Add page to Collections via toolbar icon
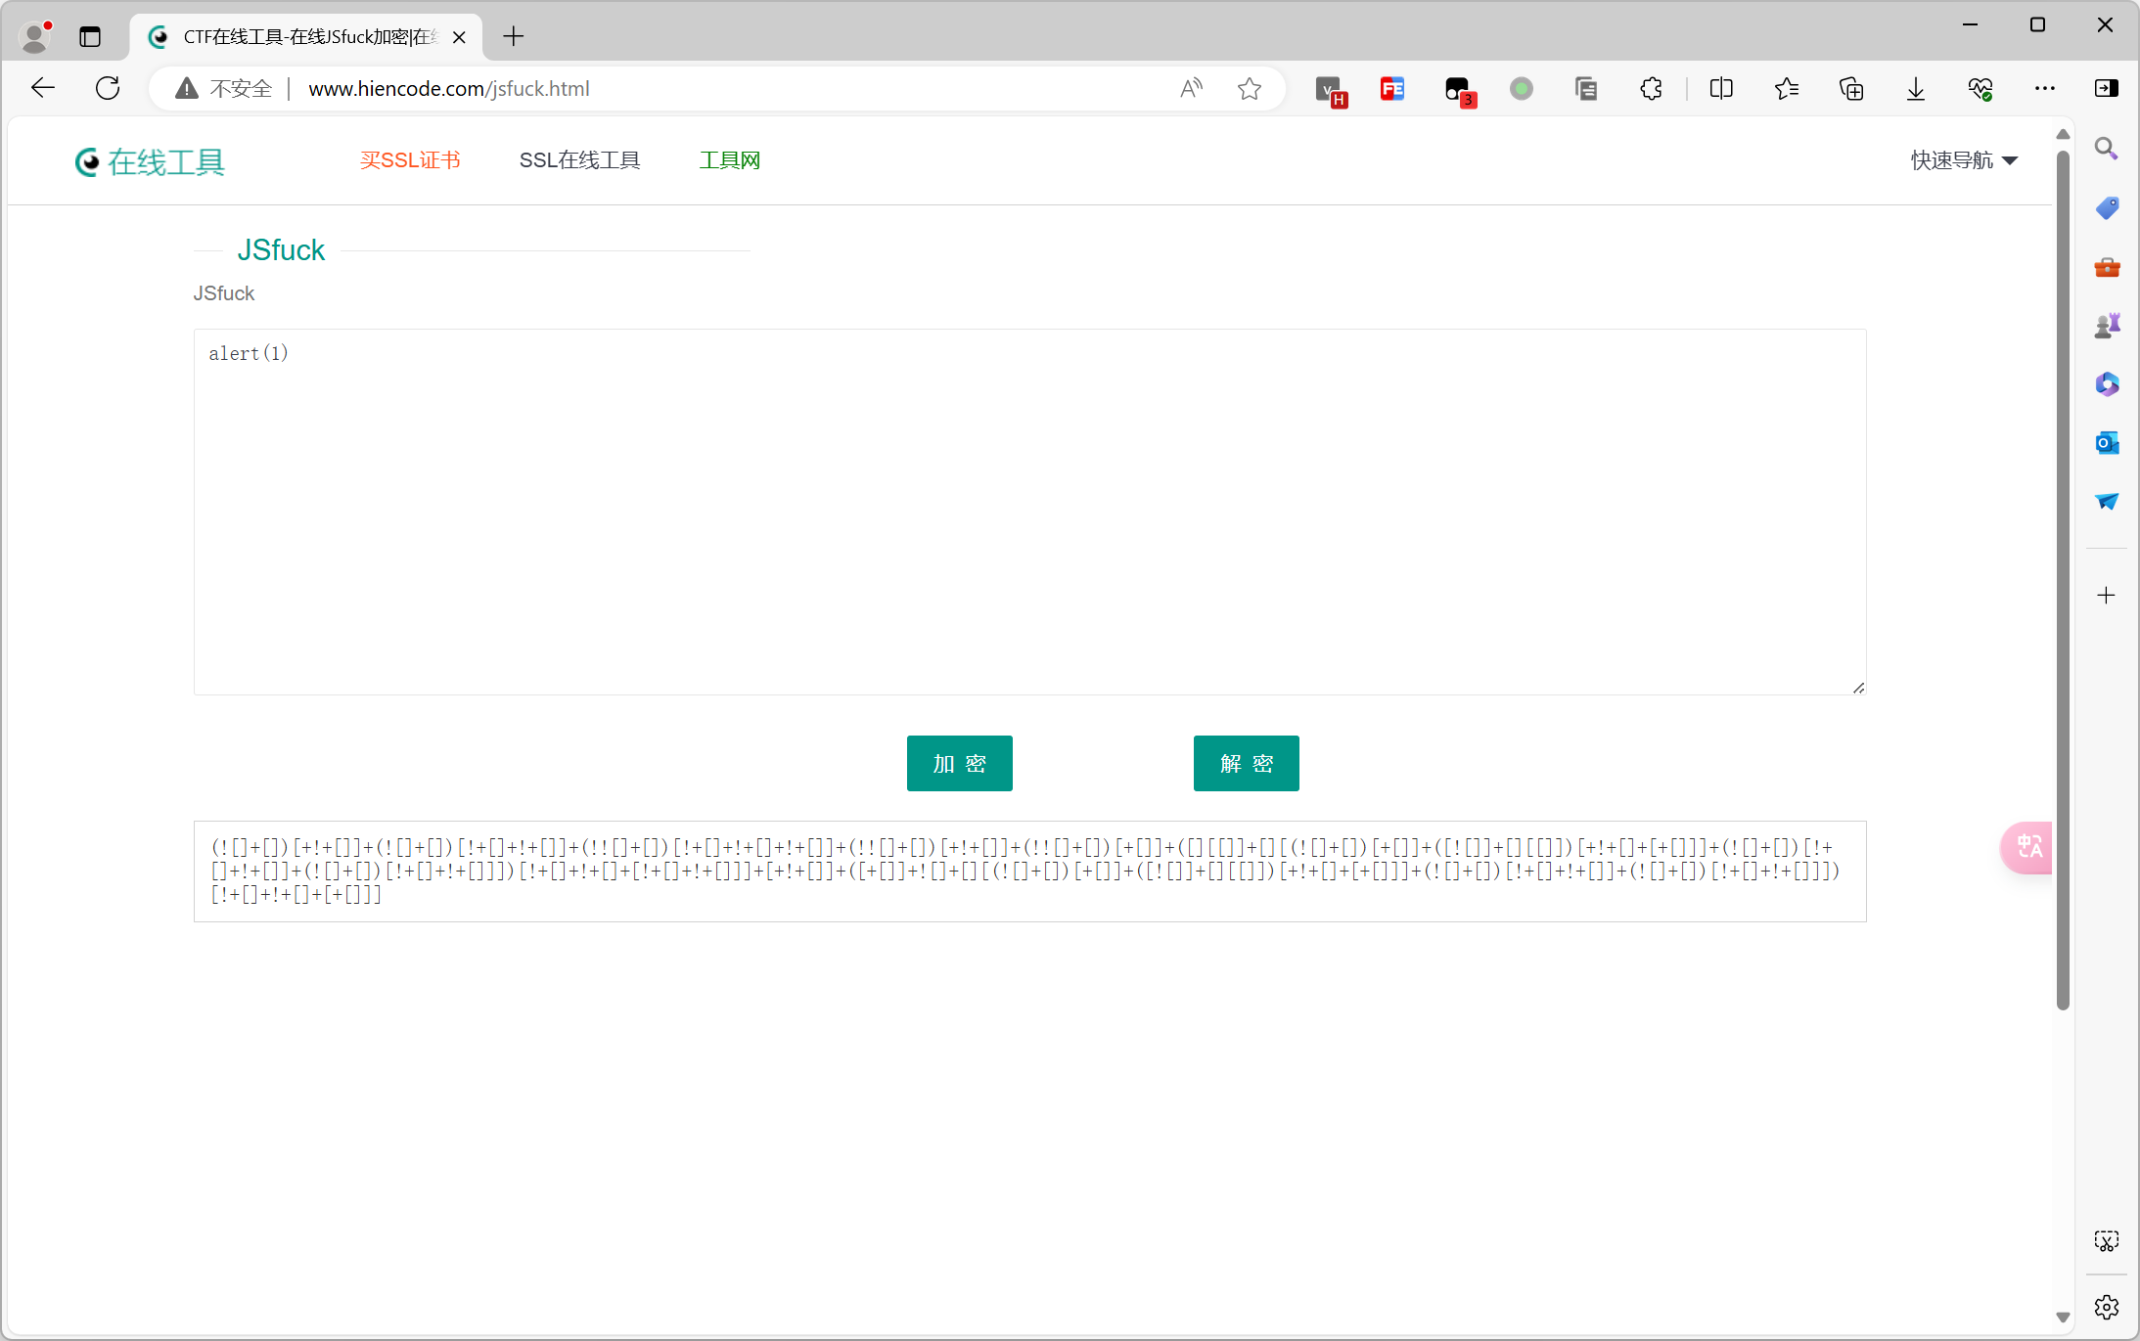The height and width of the screenshot is (1341, 2140). pos(1851,88)
